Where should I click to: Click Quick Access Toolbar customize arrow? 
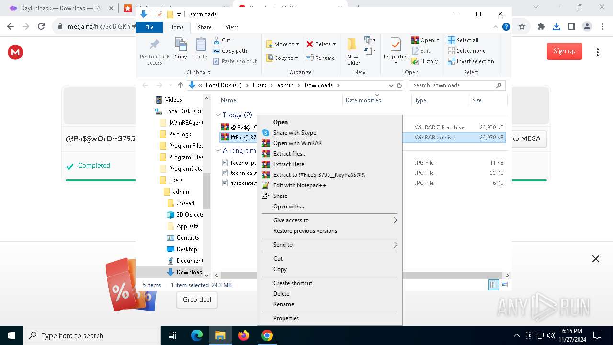pos(179,14)
